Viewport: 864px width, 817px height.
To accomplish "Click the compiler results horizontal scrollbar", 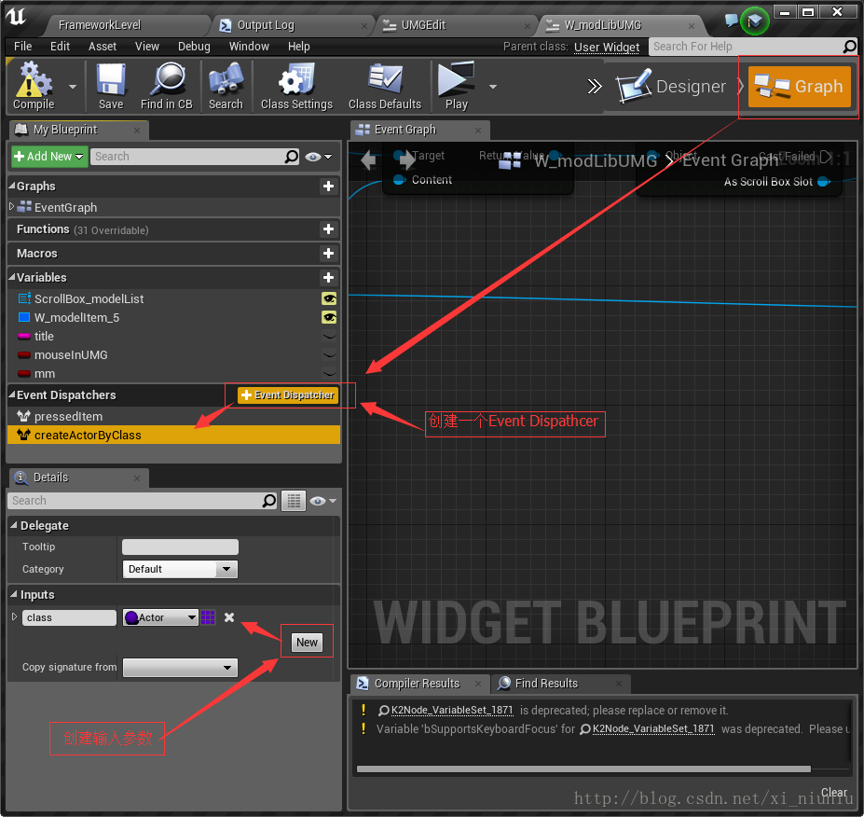I will (583, 769).
